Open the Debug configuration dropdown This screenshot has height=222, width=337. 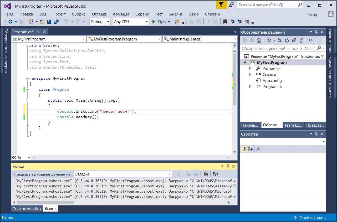(100, 22)
